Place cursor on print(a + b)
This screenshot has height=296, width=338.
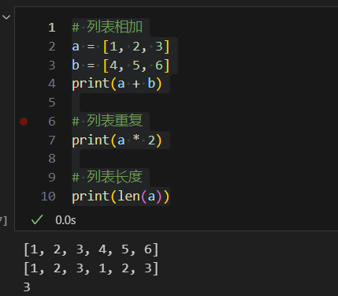point(117,84)
